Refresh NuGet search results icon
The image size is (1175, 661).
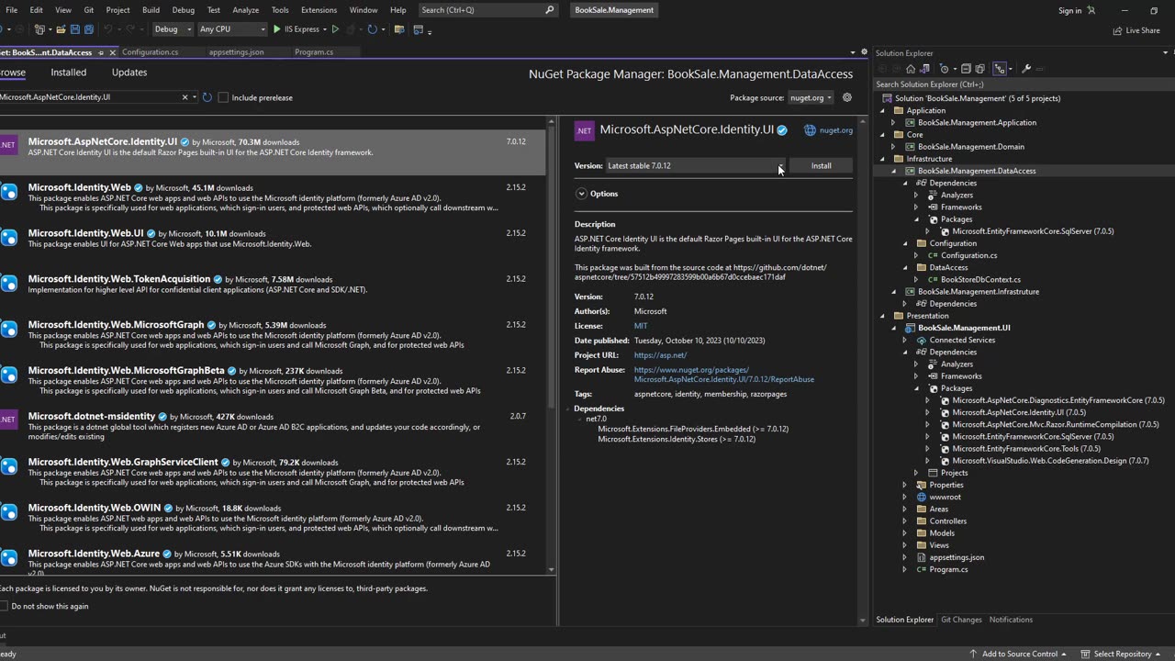207,97
